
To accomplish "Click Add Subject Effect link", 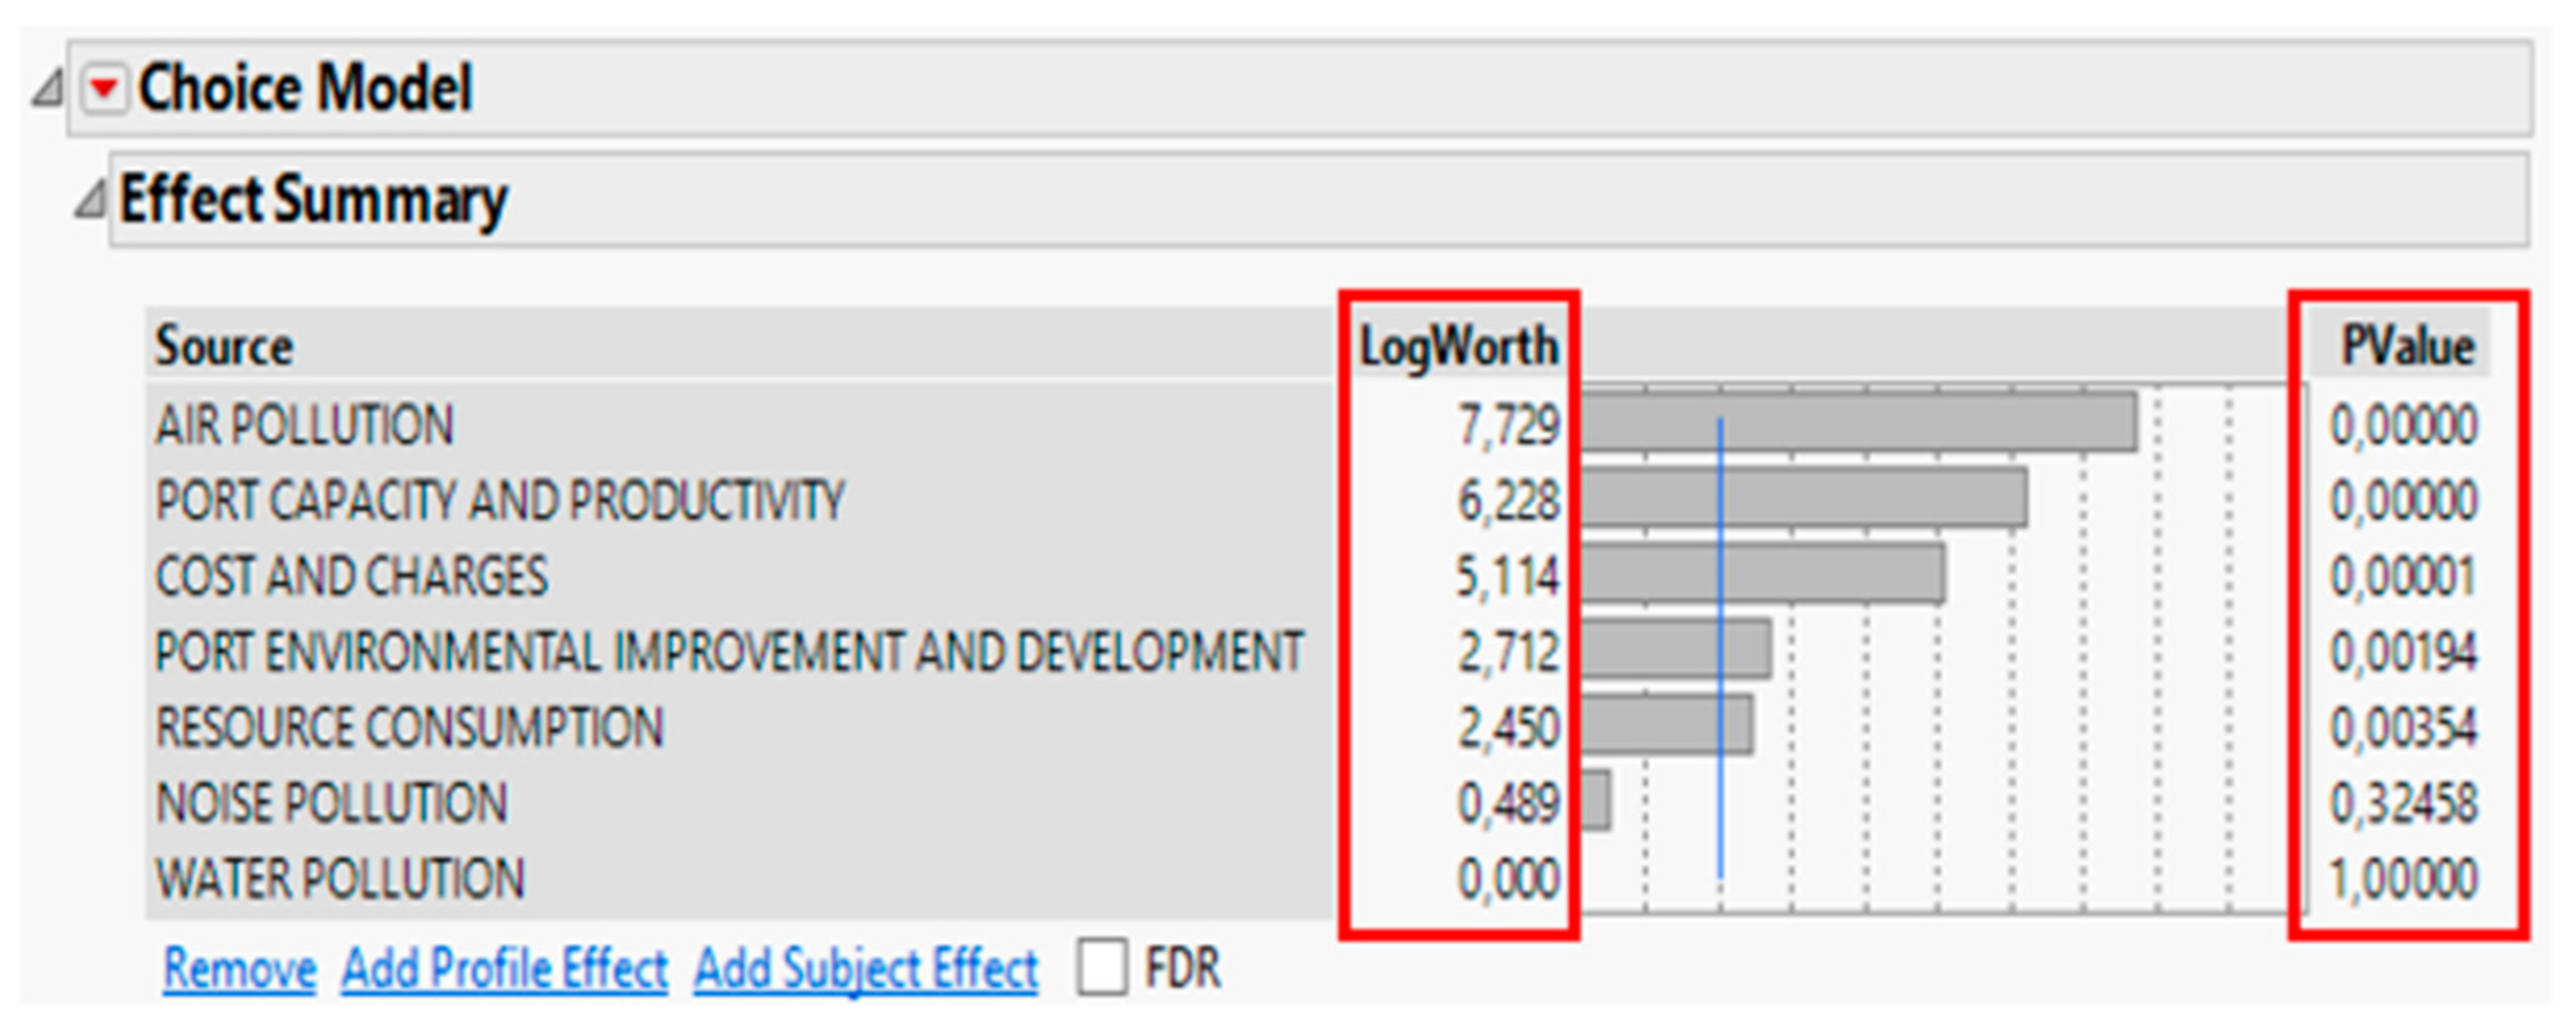I will point(866,969).
